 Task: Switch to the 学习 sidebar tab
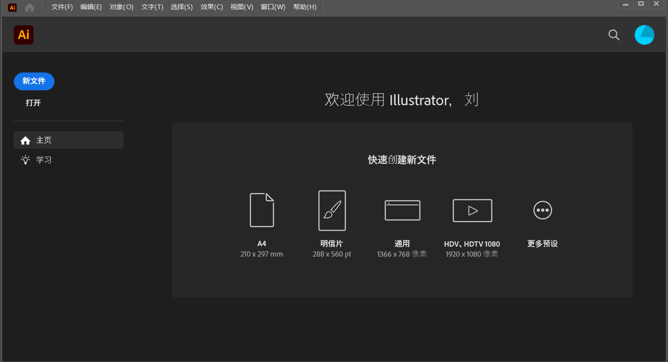coord(69,160)
